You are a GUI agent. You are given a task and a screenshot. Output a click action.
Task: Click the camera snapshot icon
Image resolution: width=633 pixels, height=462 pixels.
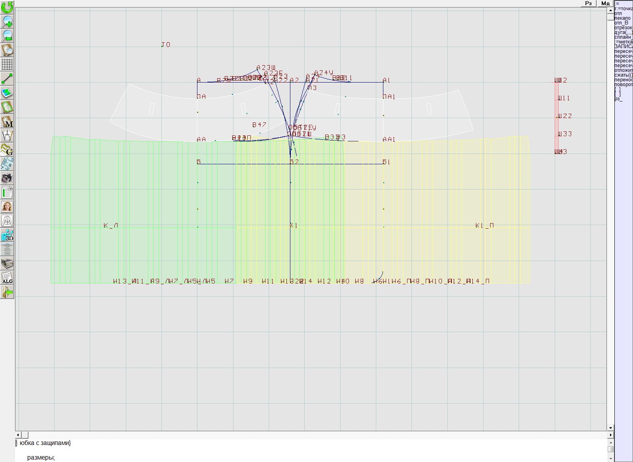pyautogui.click(x=7, y=178)
